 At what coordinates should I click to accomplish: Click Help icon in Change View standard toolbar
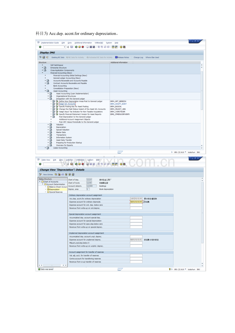[121, 164]
